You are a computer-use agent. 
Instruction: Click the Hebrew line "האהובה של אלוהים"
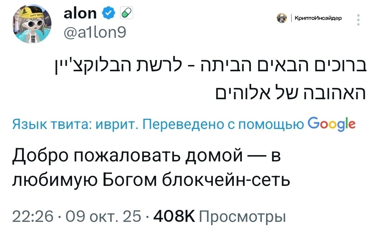[x=290, y=93]
